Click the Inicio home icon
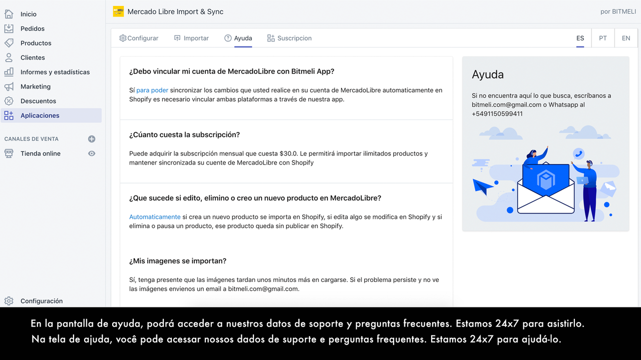This screenshot has width=641, height=360. tap(9, 14)
